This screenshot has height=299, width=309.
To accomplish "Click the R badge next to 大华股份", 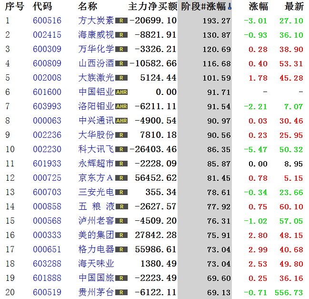I will click(121, 135).
